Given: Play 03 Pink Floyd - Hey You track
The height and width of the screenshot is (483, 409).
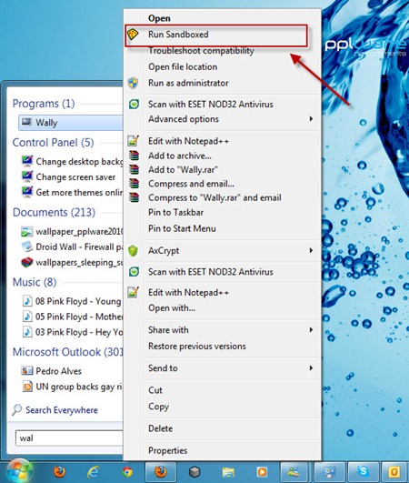Looking at the screenshot, I should tap(79, 332).
